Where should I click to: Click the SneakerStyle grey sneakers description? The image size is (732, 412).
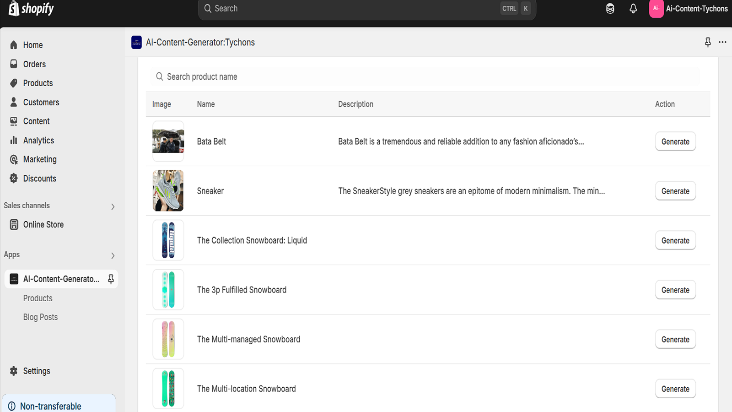click(x=471, y=191)
